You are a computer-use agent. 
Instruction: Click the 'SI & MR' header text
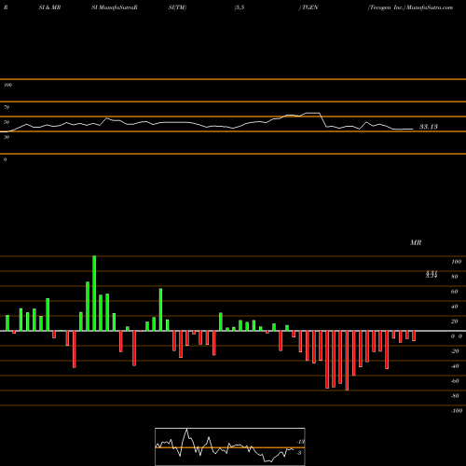pyautogui.click(x=49, y=7)
